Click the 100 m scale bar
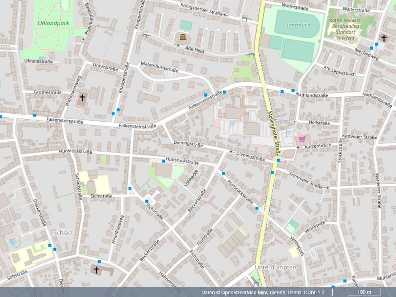The height and width of the screenshot is (297, 396). (364, 292)
